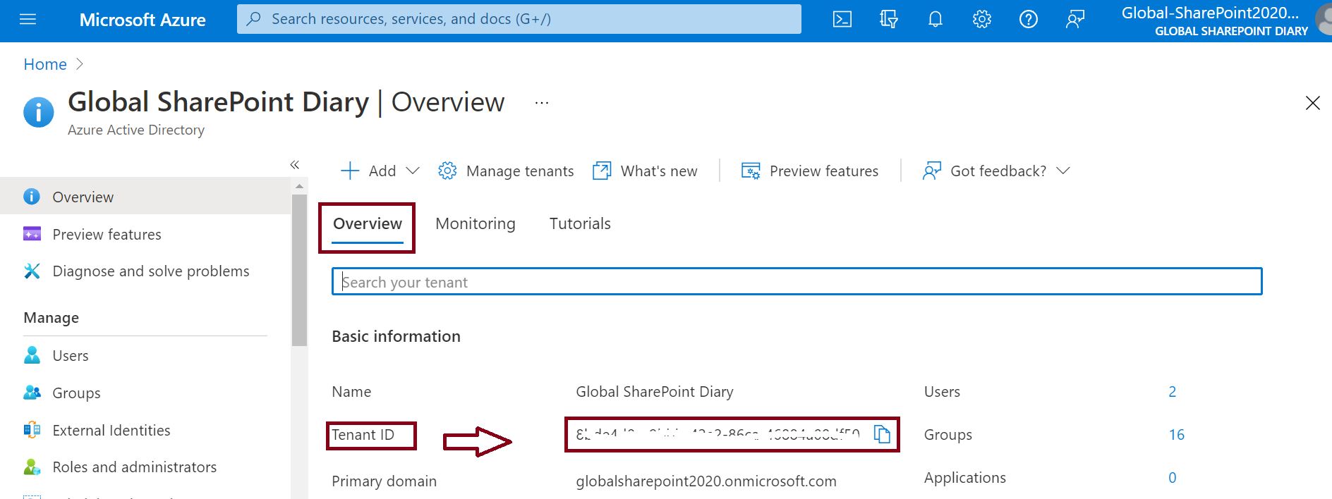Click the user avatar in top corner
Viewport: 1332px width, 499px height.
[1324, 18]
